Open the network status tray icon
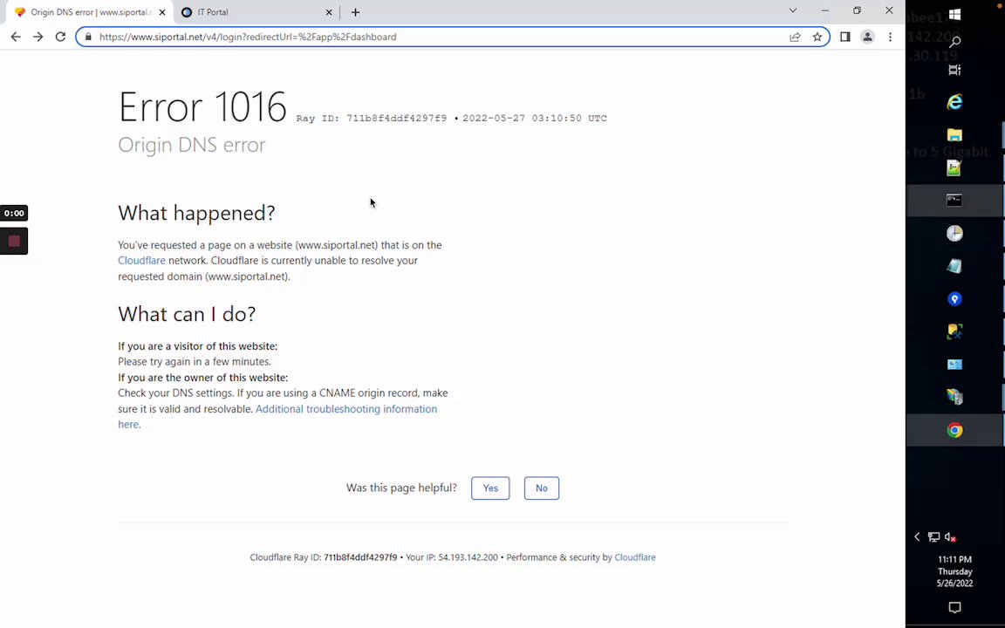Screen dimensions: 1005x628 tap(933, 537)
